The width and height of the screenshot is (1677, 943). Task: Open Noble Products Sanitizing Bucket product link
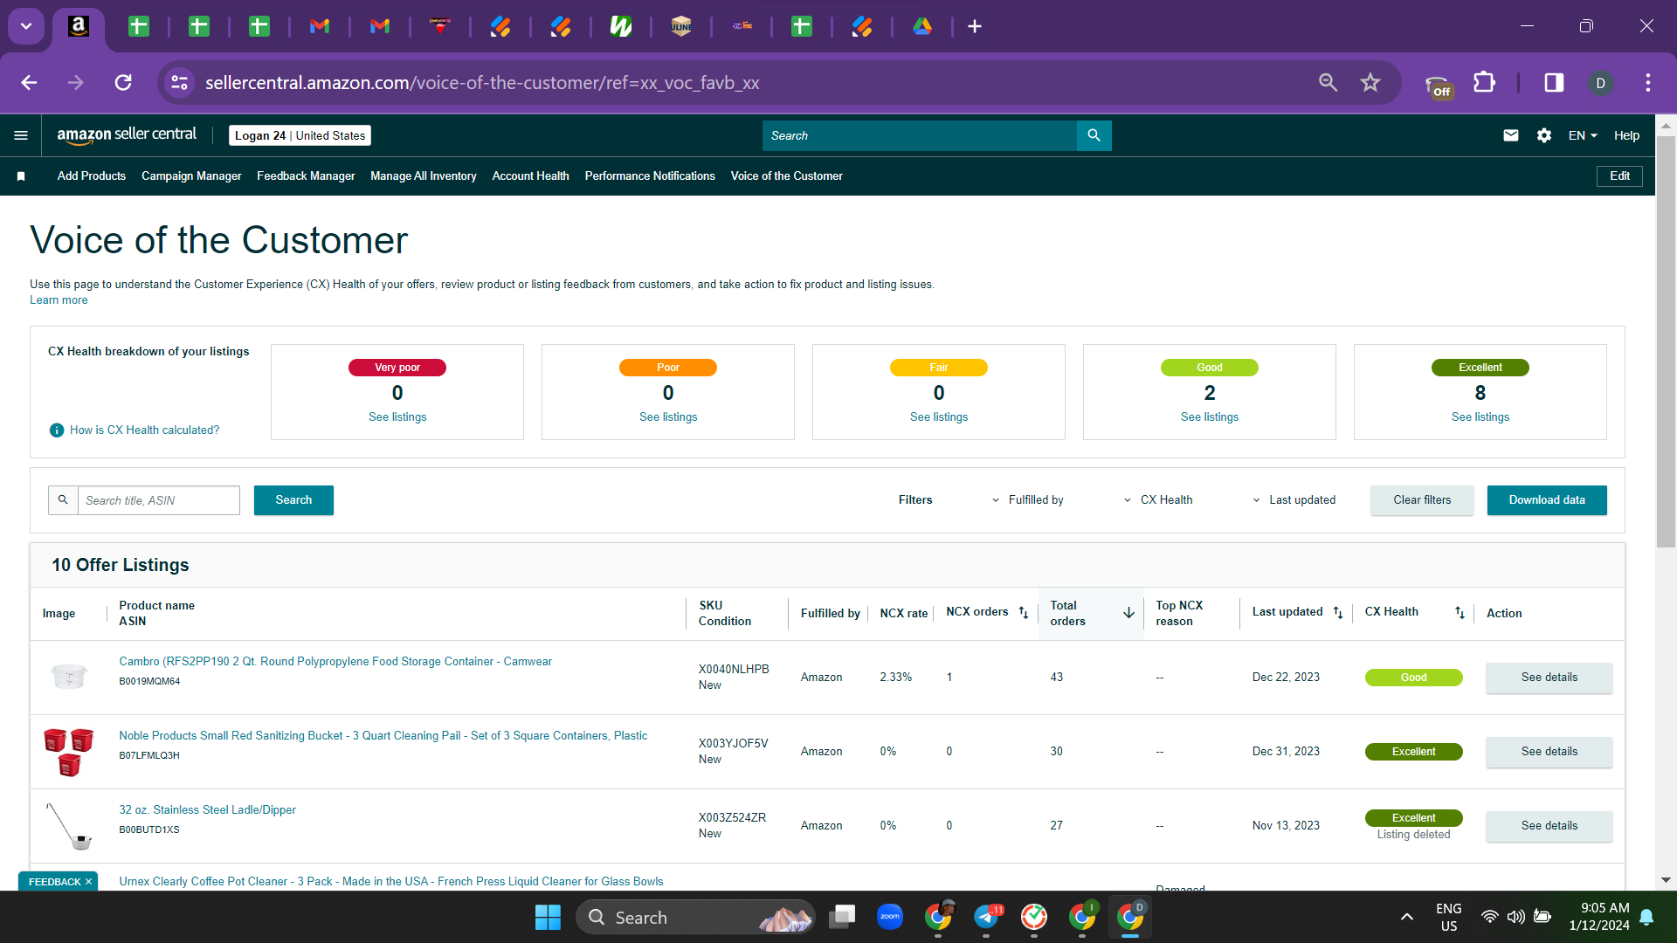383,736
